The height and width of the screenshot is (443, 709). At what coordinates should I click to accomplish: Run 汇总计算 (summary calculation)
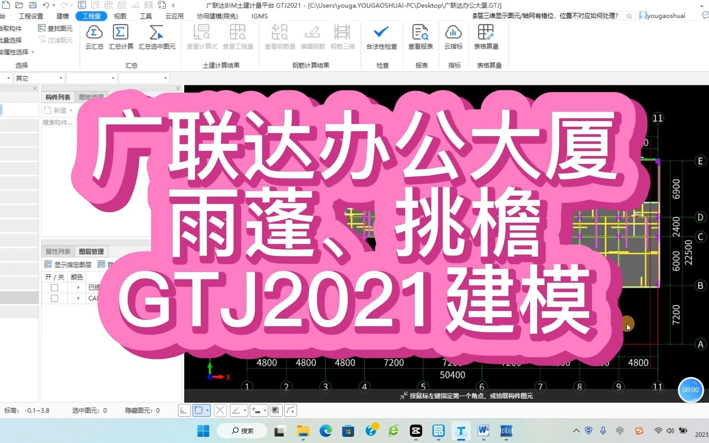pyautogui.click(x=120, y=37)
